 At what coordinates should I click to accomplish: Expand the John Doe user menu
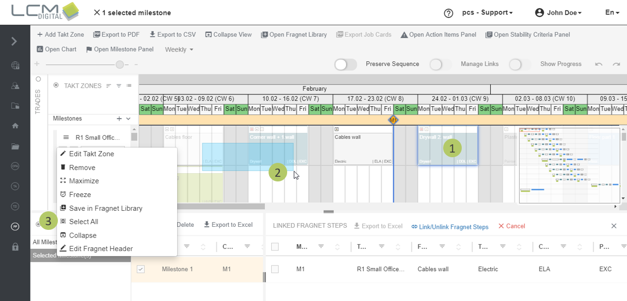pos(558,12)
